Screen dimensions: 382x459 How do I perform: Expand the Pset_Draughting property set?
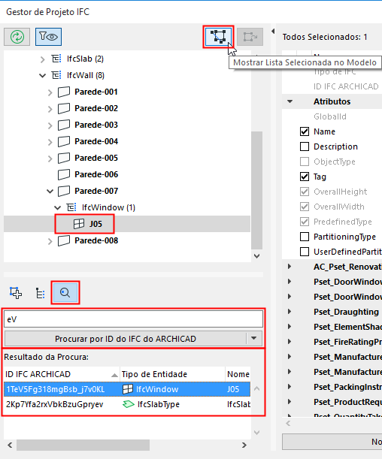point(290,312)
